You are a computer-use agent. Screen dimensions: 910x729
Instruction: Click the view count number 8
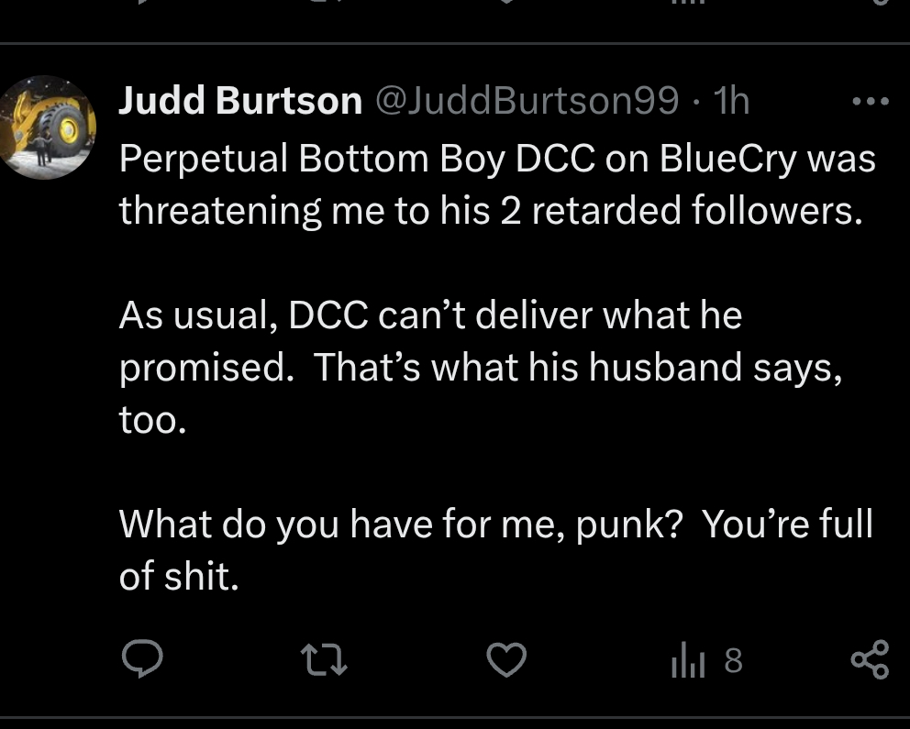732,660
